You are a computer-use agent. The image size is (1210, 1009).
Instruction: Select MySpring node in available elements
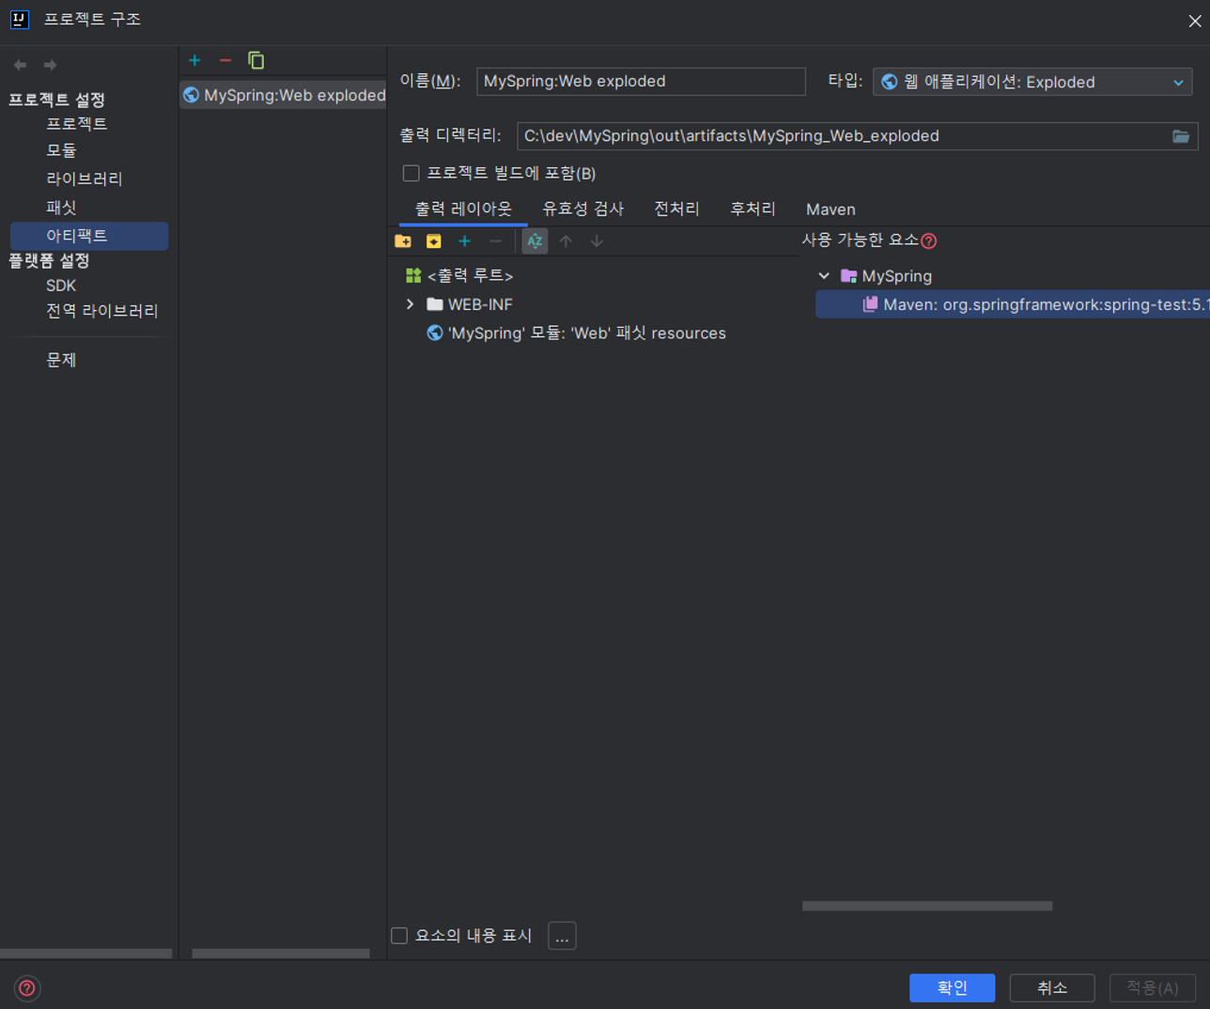pos(886,276)
